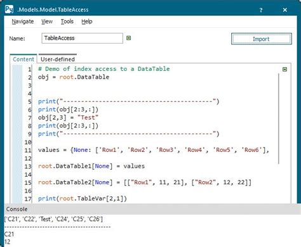The image size is (301, 247).
Task: Click the vertical scrollbar of the code editor
Action: 279,118
